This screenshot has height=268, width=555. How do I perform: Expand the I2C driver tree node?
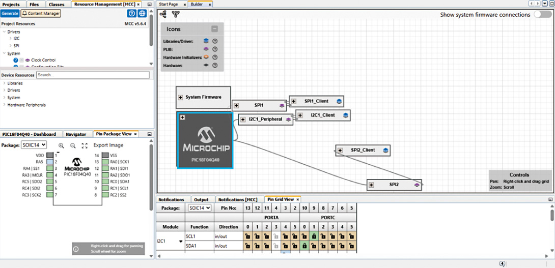[x=11, y=38]
